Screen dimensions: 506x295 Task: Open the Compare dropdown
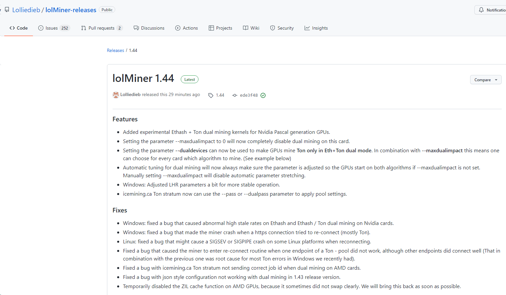coord(486,80)
